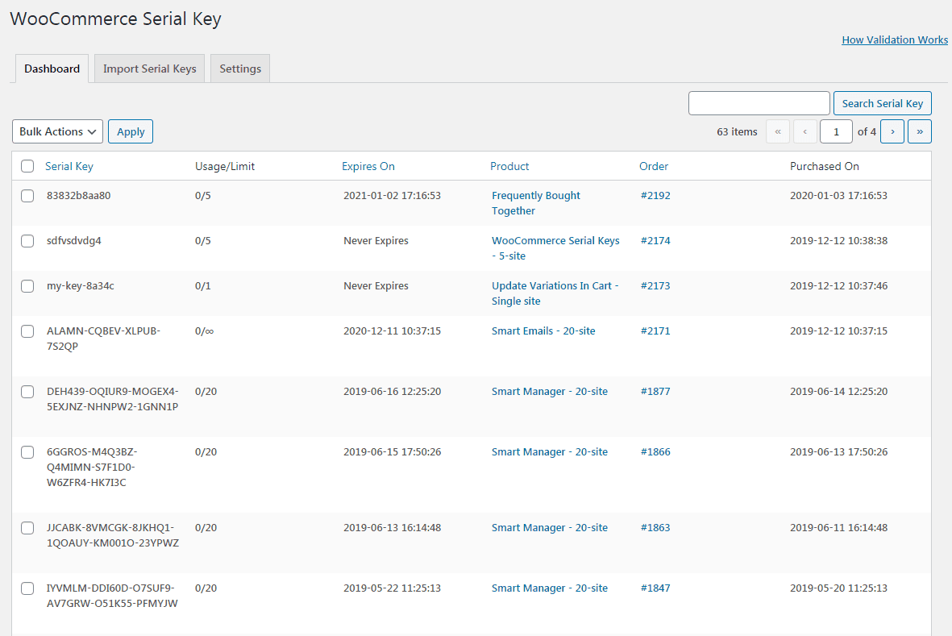Focus the serial key search field

pyautogui.click(x=759, y=103)
